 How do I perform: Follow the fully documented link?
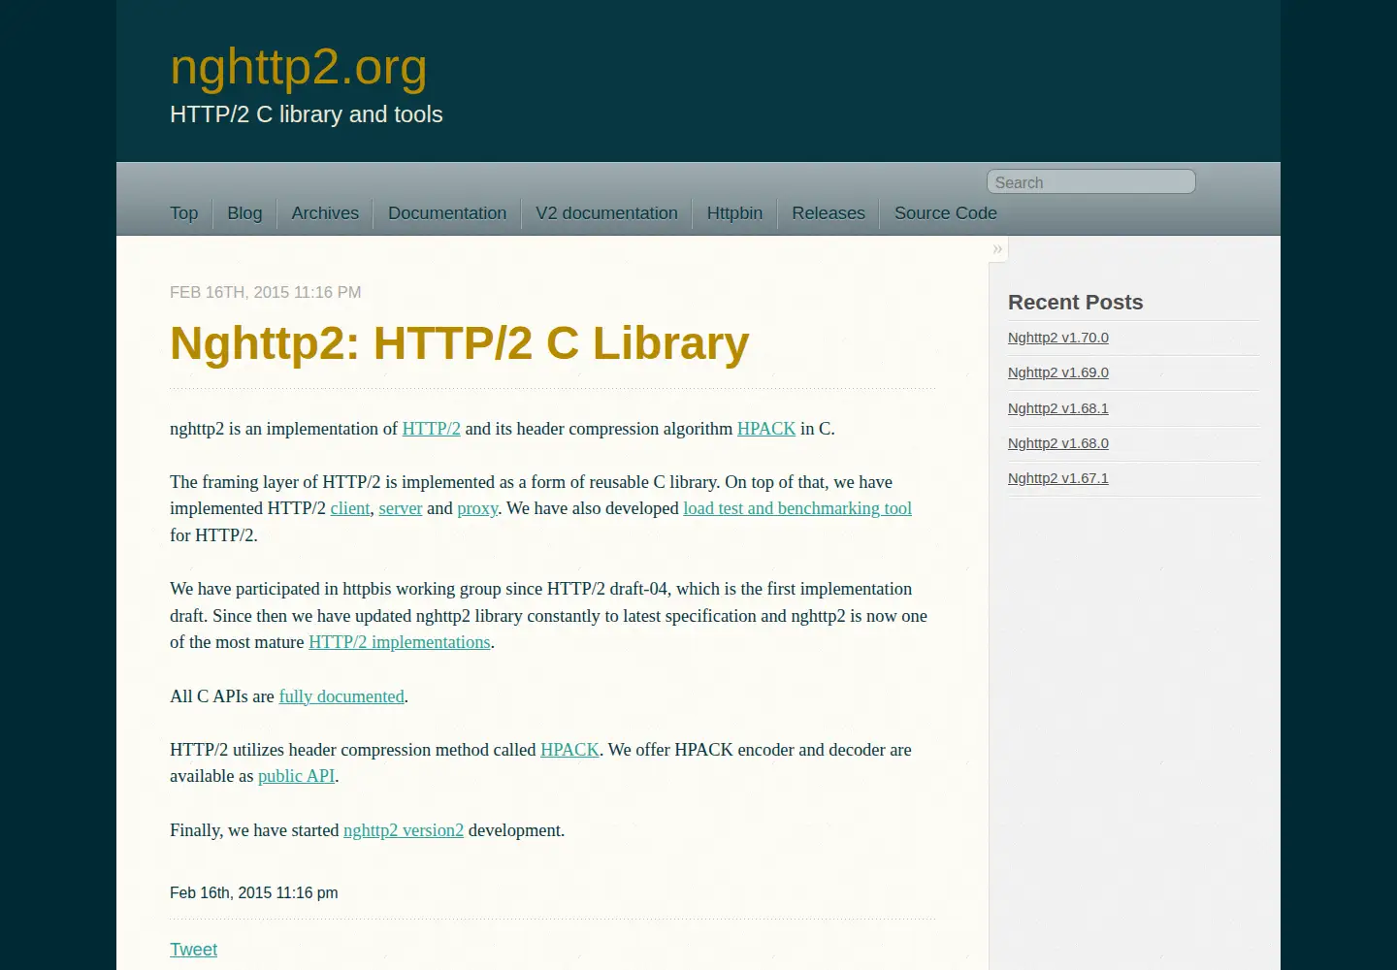(341, 696)
